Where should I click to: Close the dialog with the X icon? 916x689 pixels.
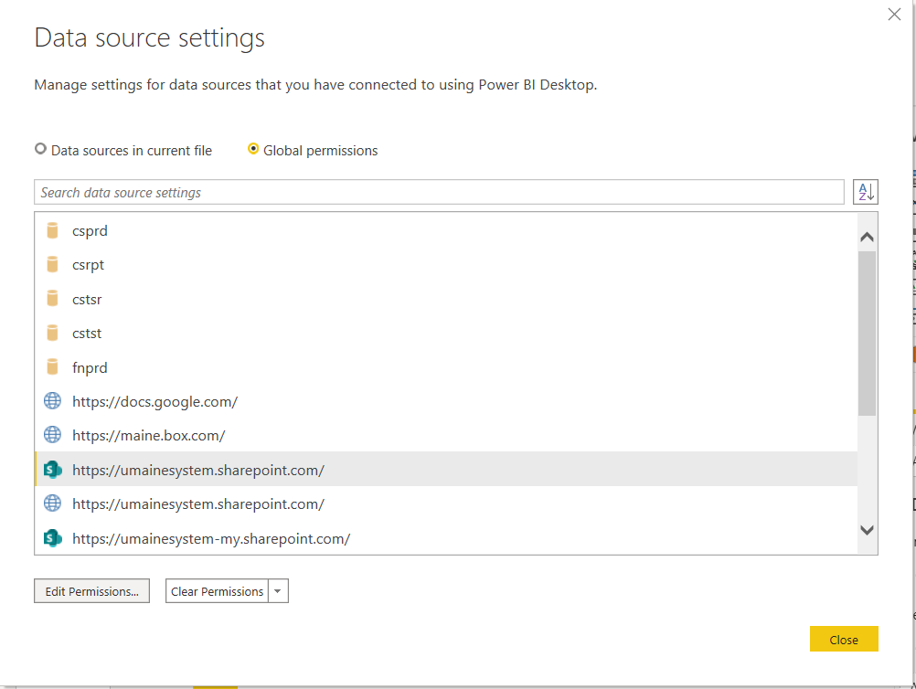point(894,14)
